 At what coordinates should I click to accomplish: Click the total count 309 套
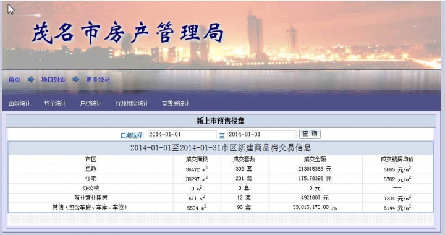click(244, 169)
